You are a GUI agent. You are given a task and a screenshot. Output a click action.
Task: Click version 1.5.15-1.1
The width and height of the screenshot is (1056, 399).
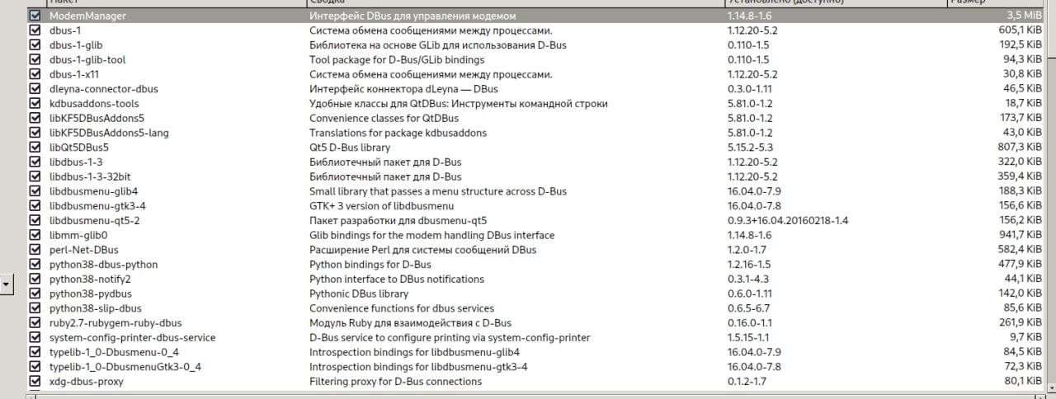pos(749,338)
